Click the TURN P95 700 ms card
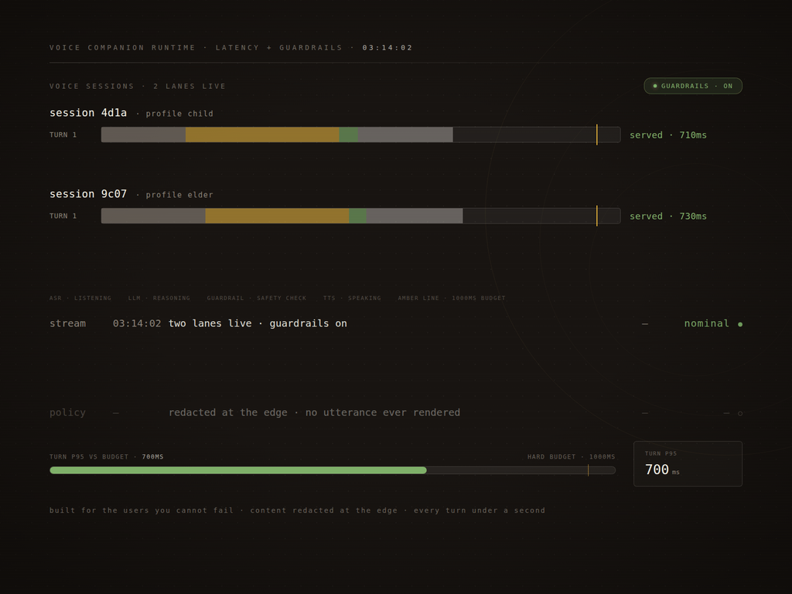Viewport: 792px width, 594px height. (688, 464)
